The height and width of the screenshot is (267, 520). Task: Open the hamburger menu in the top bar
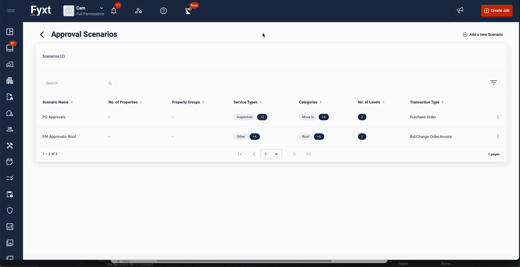click(11, 11)
